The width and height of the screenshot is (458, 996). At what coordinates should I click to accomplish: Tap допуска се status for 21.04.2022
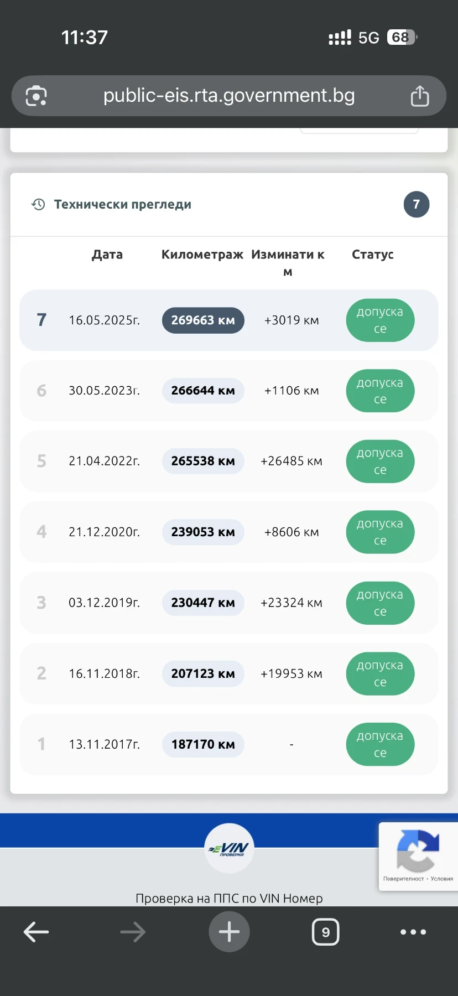click(380, 461)
